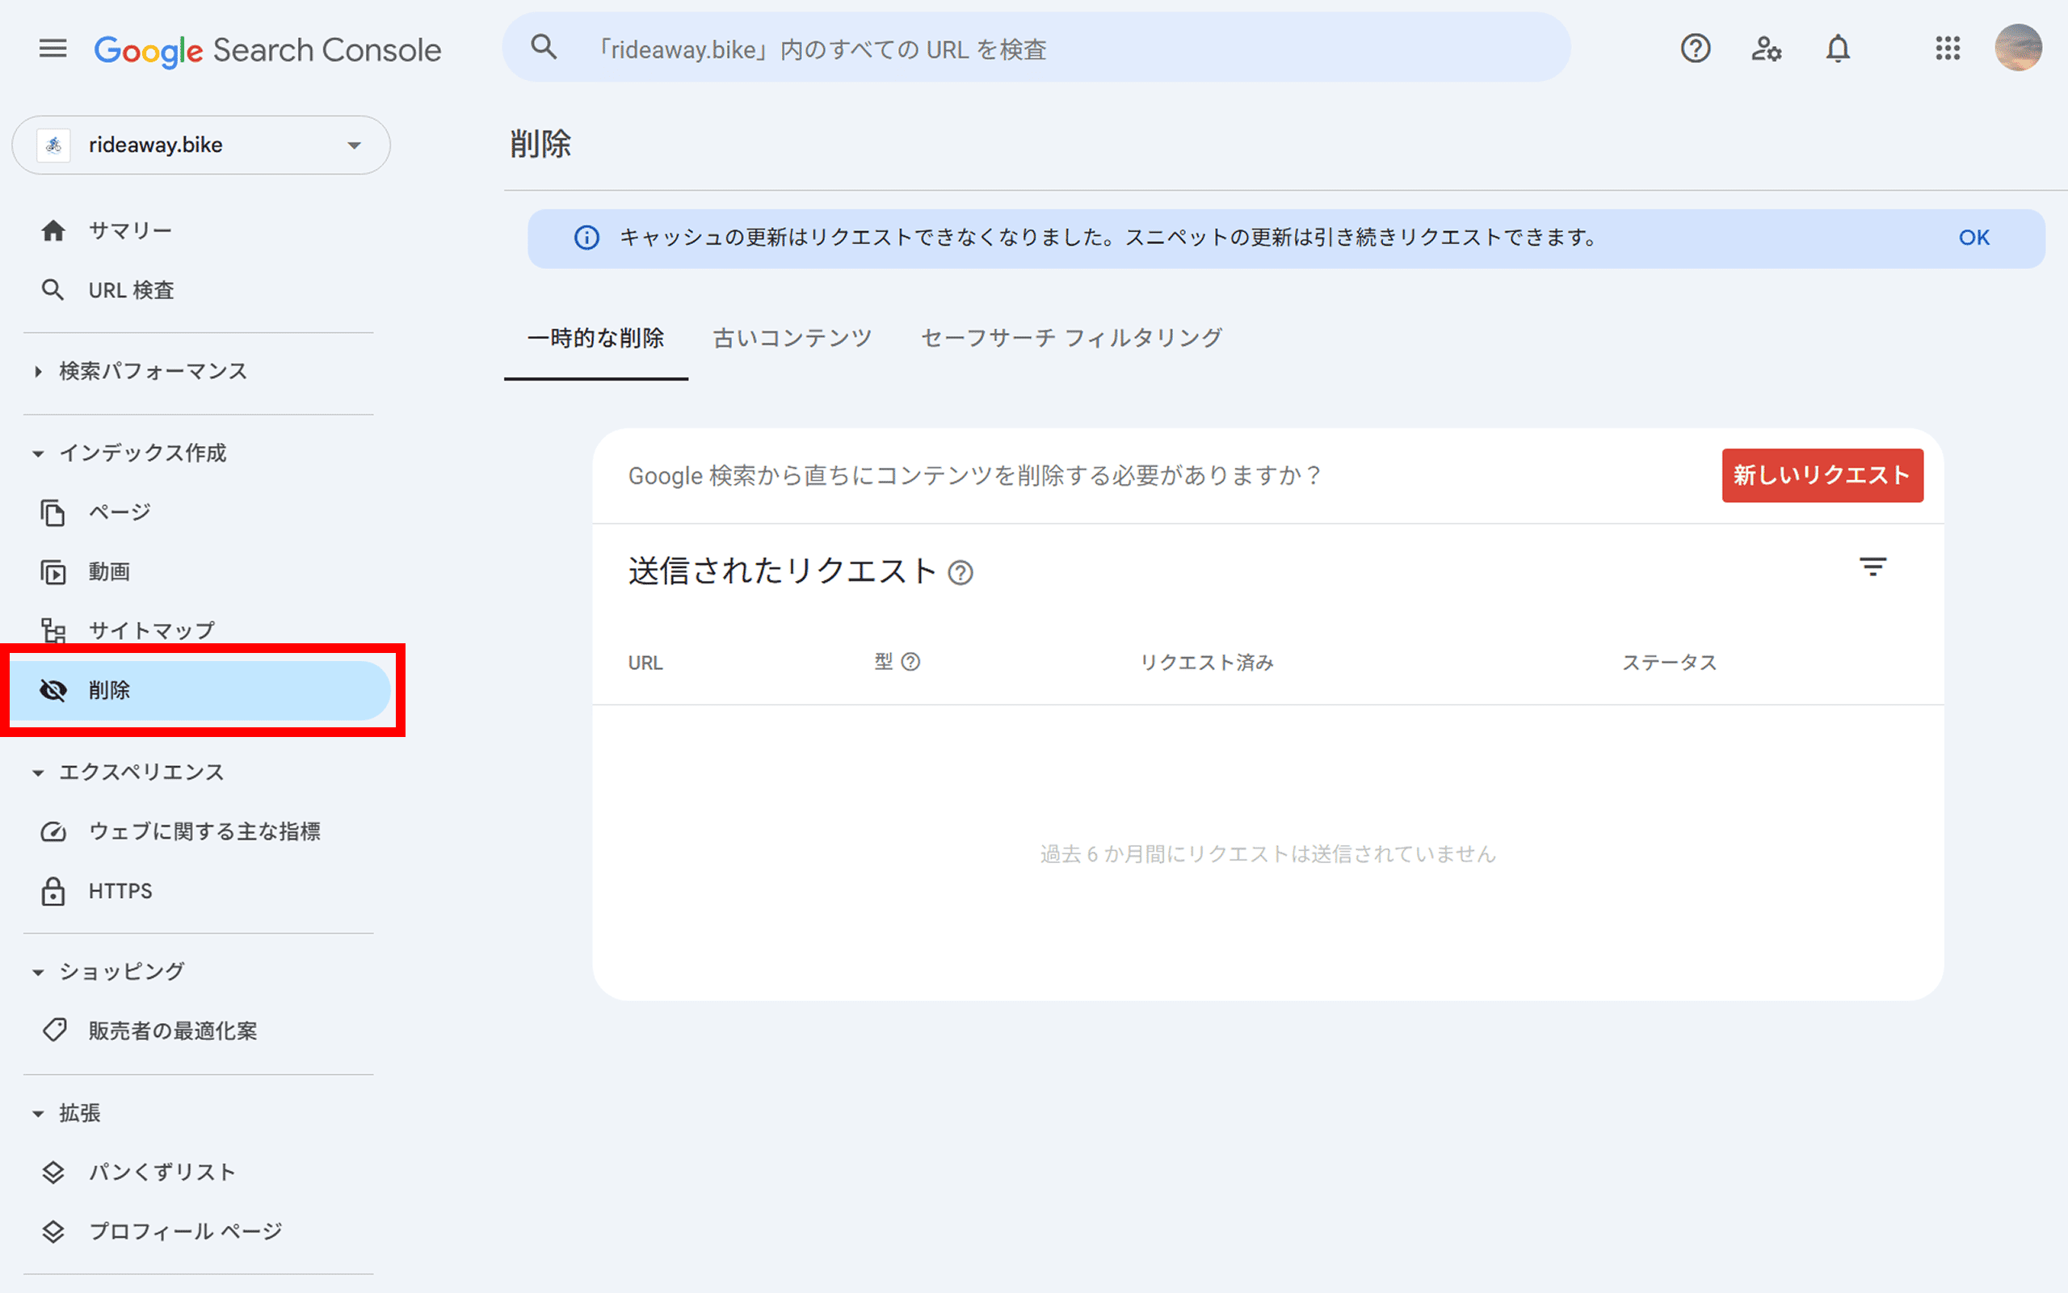Dismiss the banner with OK
Image resolution: width=2068 pixels, height=1293 pixels.
pyautogui.click(x=1974, y=238)
